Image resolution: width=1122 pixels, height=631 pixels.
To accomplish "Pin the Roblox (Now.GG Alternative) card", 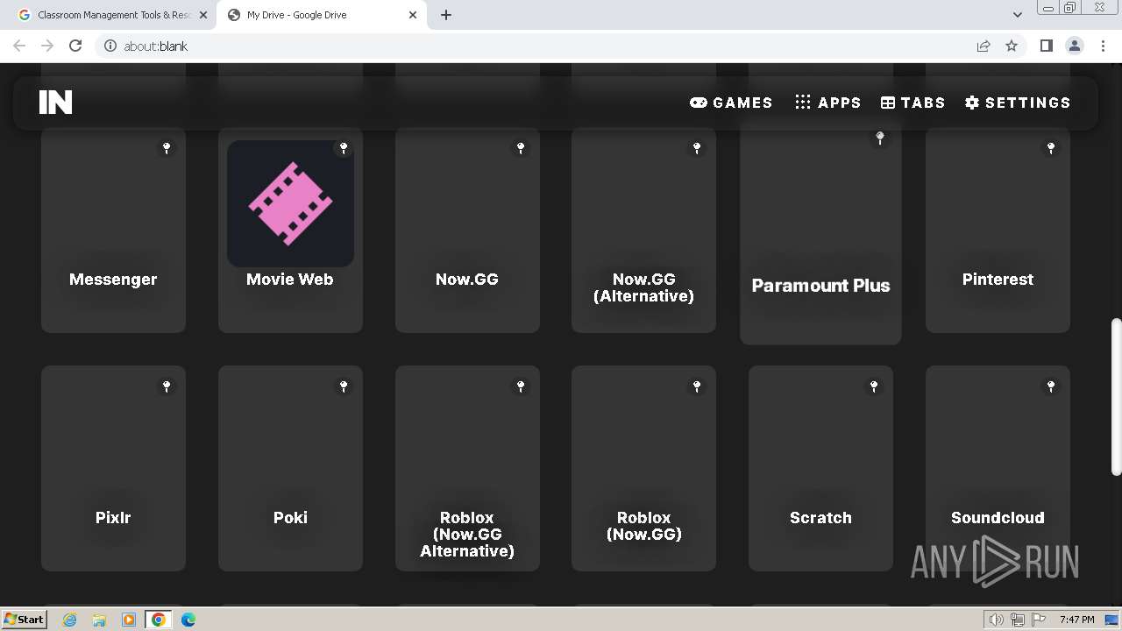I will pyautogui.click(x=521, y=386).
